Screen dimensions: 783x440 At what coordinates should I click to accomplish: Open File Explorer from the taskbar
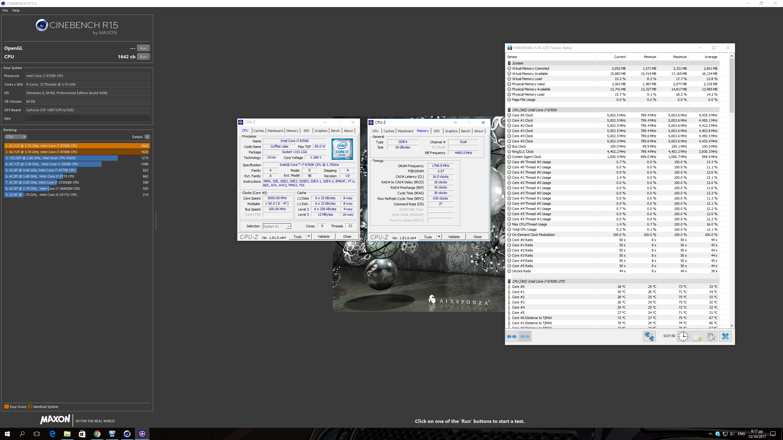coord(67,434)
